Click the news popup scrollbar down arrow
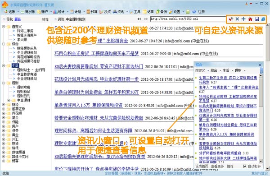Screen dimensions: 270x176 pyautogui.click(x=261, y=161)
